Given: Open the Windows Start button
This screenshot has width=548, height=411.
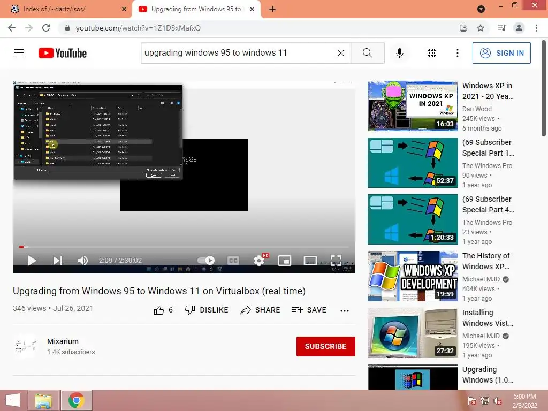Looking at the screenshot, I should [13, 400].
